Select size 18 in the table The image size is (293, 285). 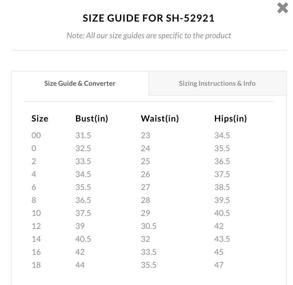point(36,265)
